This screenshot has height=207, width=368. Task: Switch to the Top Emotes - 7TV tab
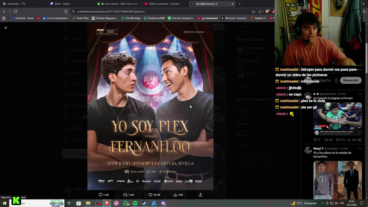[x=23, y=4]
